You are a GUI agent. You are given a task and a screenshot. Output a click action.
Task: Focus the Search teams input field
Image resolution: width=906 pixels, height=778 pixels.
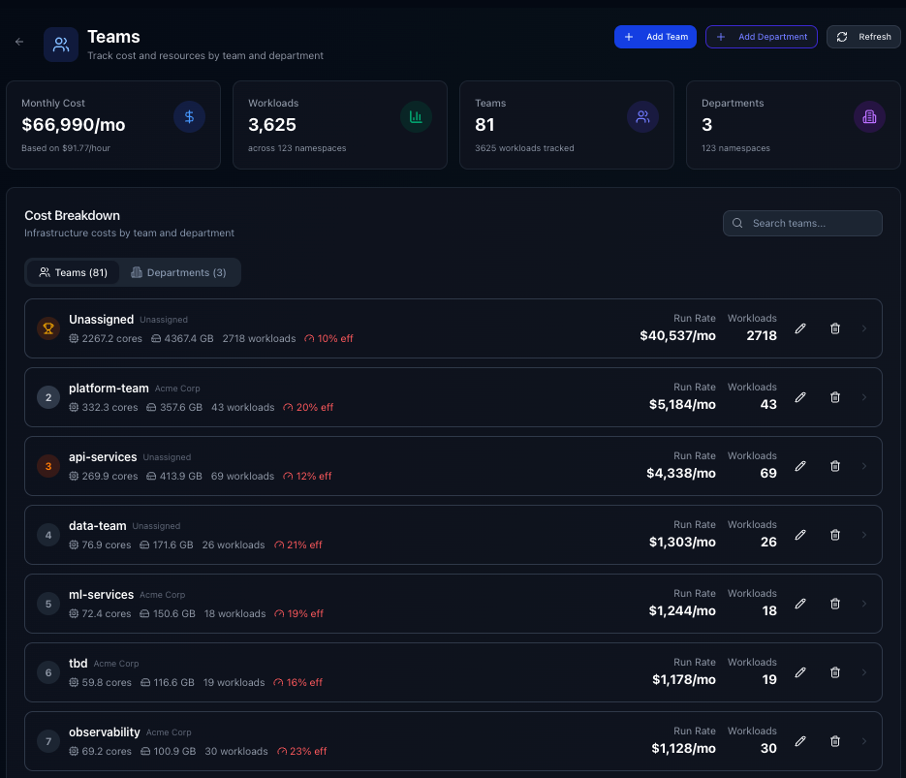[802, 223]
